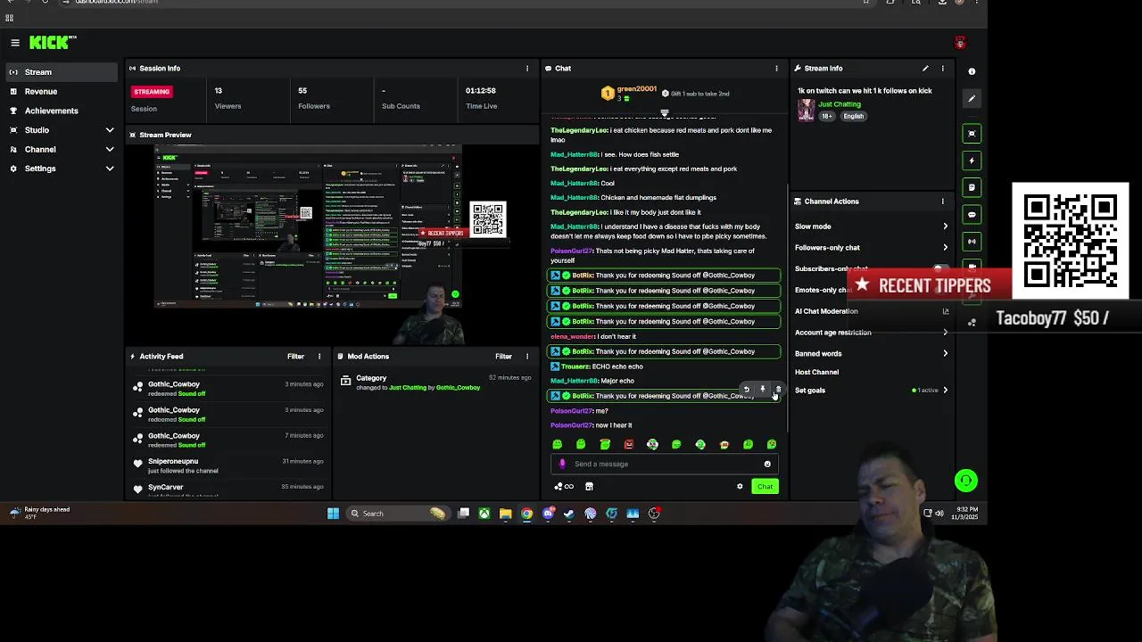Pin the hovered BotRix message
The height and width of the screenshot is (642, 1142).
pyautogui.click(x=762, y=390)
